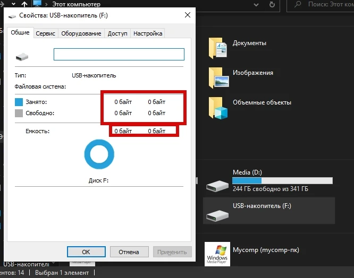Image resolution: width=354 pixels, height=278 pixels.
Task: Confirm with the ОК button
Action: click(x=86, y=251)
